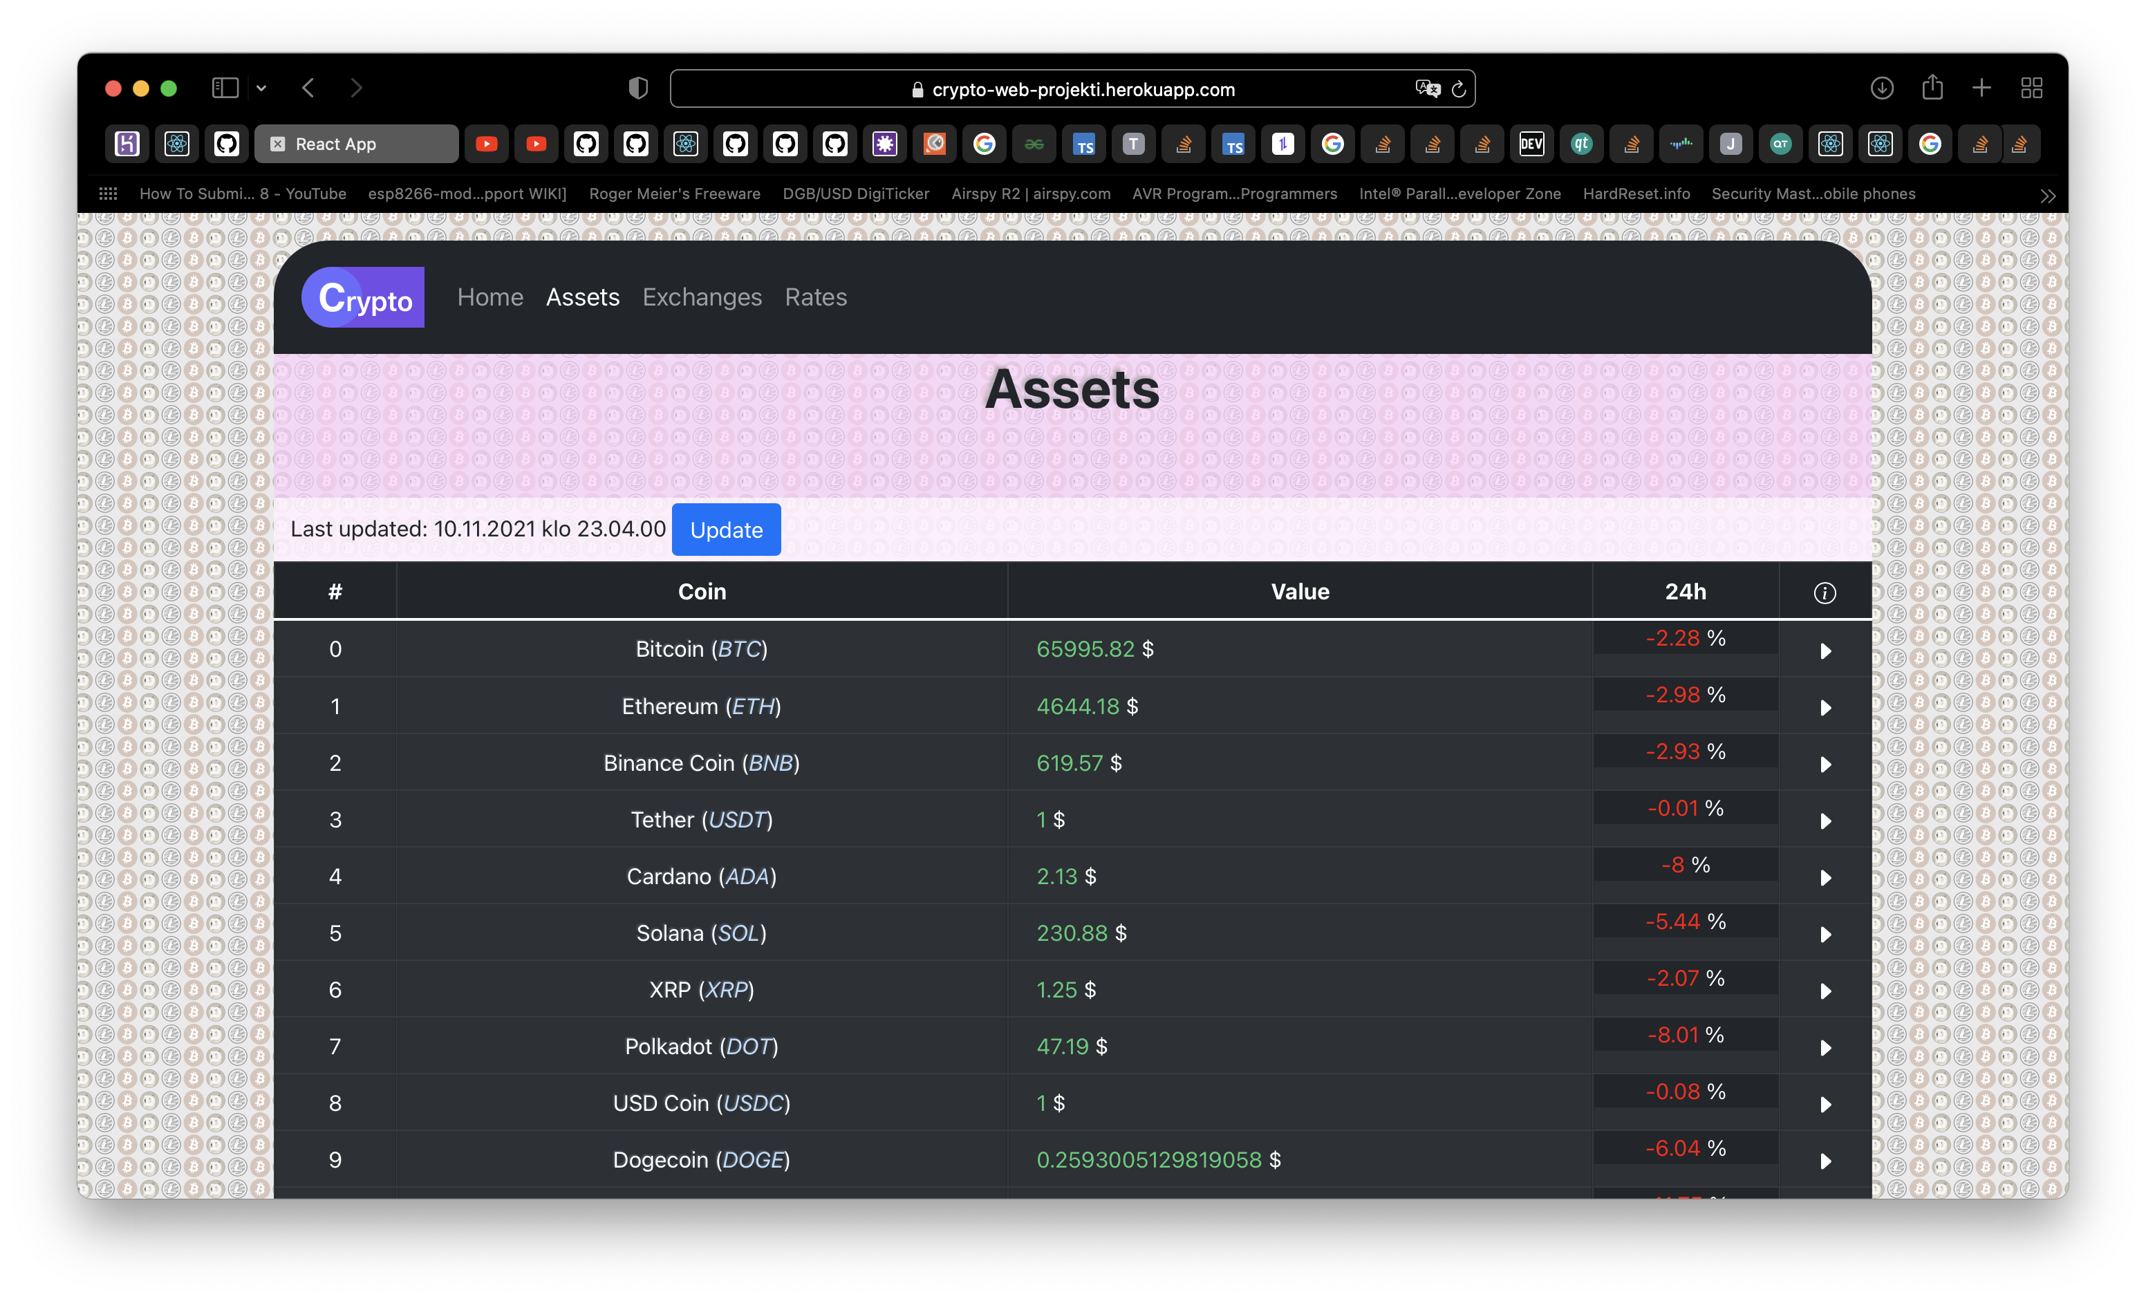
Task: Open the Rates nav tab
Action: pos(815,297)
